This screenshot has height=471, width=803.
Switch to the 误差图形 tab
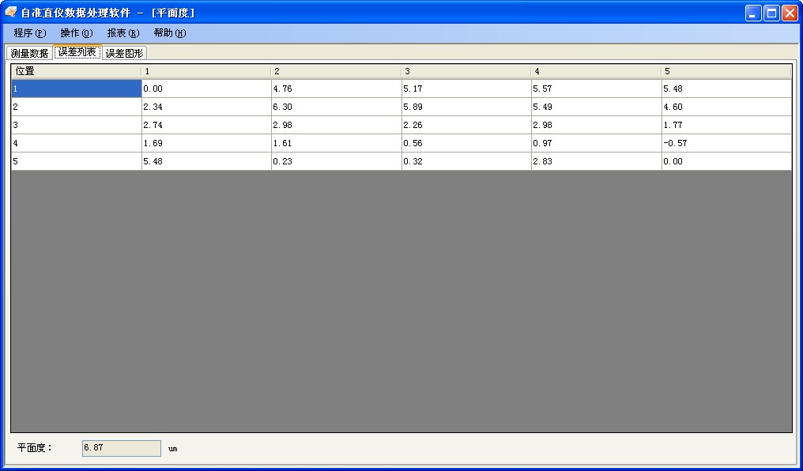[x=125, y=53]
